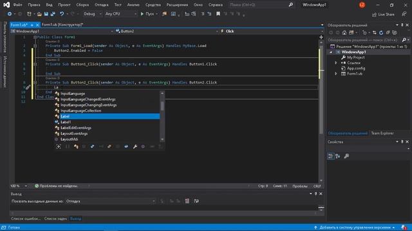Open the Any CPU platform dropdown
The image size is (412, 231).
pyautogui.click(x=120, y=14)
